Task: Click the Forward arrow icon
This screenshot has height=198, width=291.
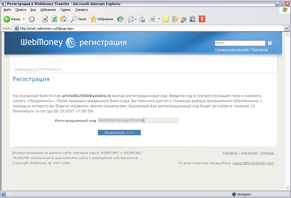Action: [32, 19]
